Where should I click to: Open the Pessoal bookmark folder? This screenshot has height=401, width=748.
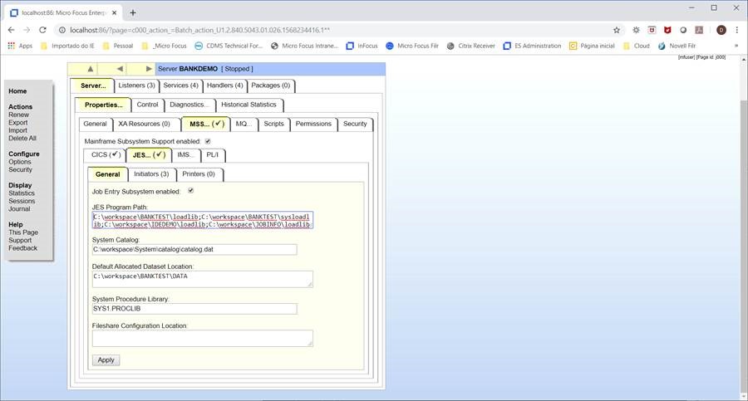(118, 46)
